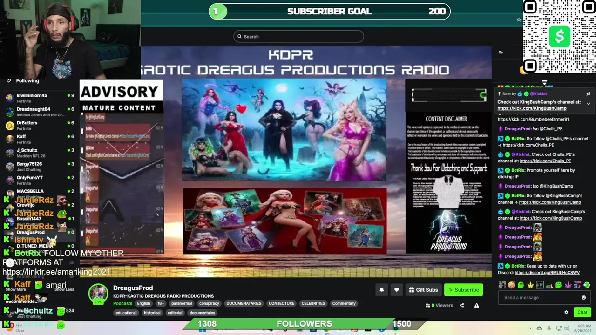
Task: Select the educational tag
Action: coord(126,313)
